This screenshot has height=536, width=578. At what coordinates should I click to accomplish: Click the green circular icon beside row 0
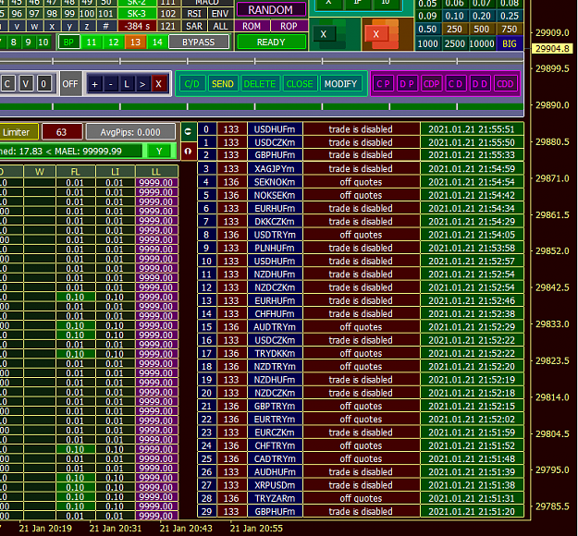(x=188, y=131)
